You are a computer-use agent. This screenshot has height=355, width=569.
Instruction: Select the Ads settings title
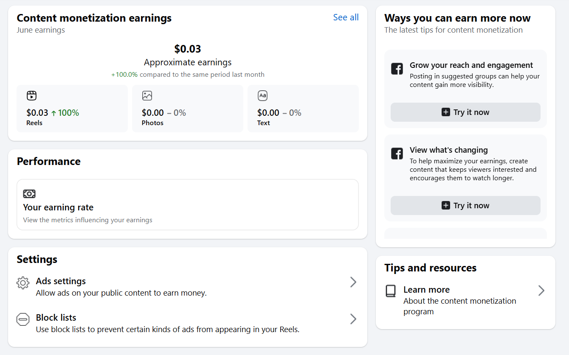pos(61,281)
